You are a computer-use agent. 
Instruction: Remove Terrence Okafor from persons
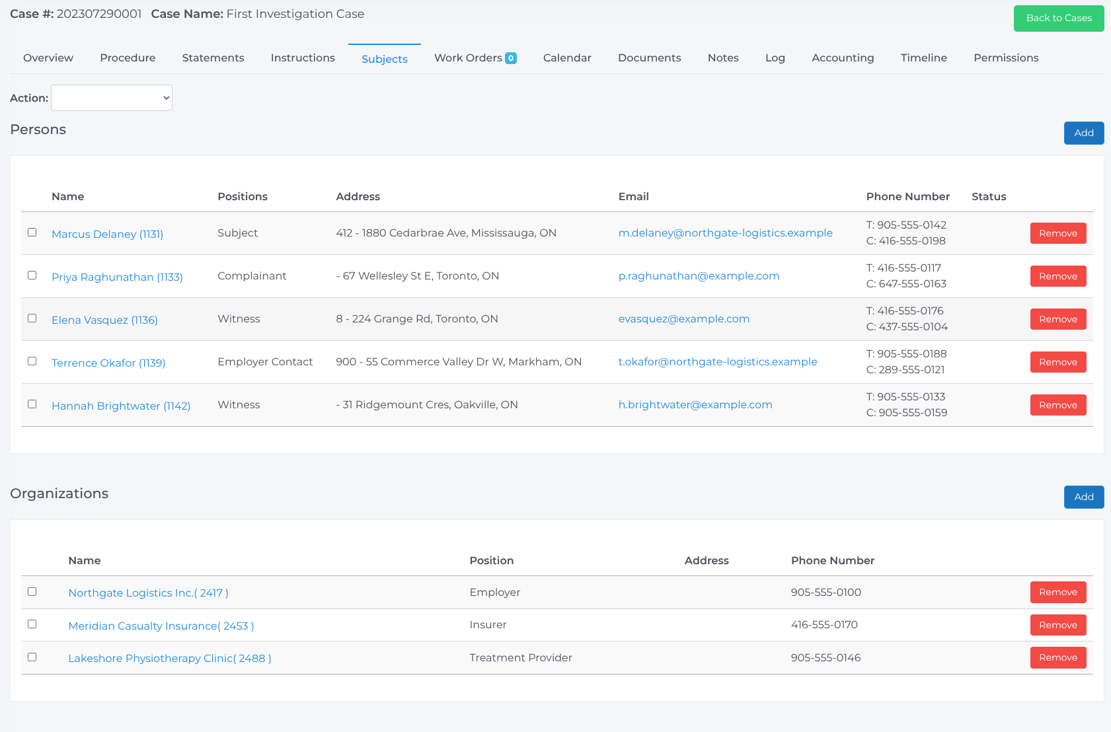point(1058,362)
